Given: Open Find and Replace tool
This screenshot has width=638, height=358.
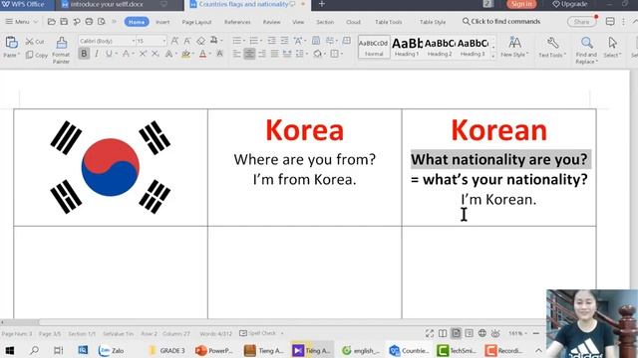Looking at the screenshot, I should point(586,50).
